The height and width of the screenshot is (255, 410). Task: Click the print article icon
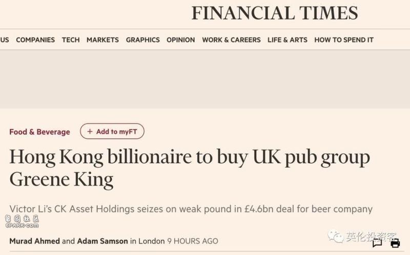[395, 243]
